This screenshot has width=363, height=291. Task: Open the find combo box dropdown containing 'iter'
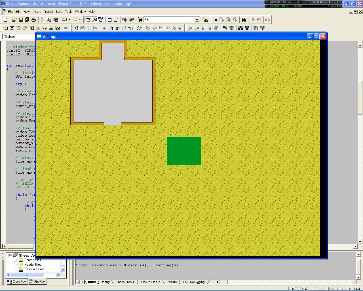(x=197, y=20)
